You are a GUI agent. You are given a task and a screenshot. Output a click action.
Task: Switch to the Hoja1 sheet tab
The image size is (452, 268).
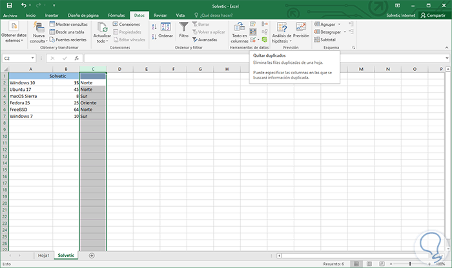[x=43, y=255]
